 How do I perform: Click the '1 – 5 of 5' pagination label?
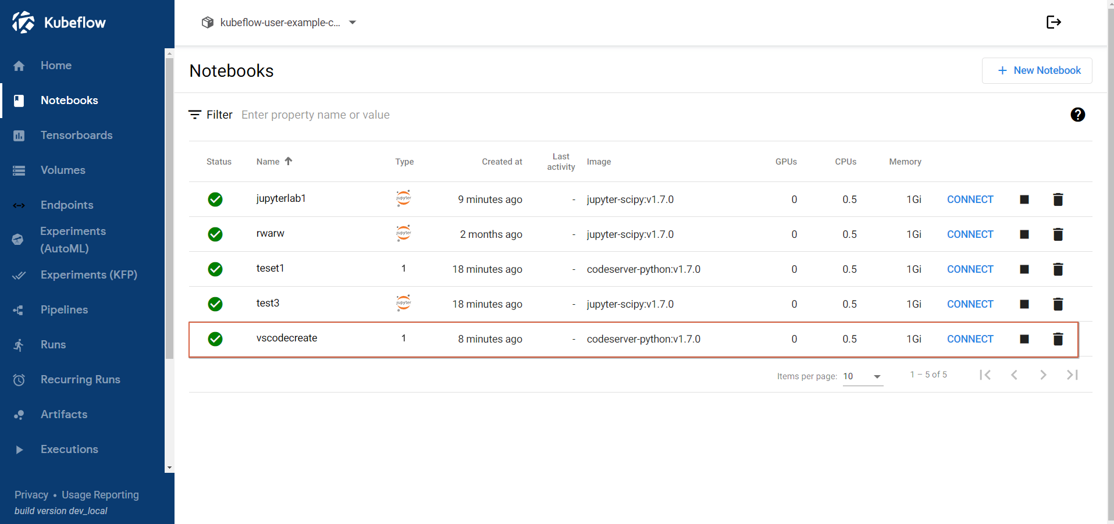[x=928, y=375]
